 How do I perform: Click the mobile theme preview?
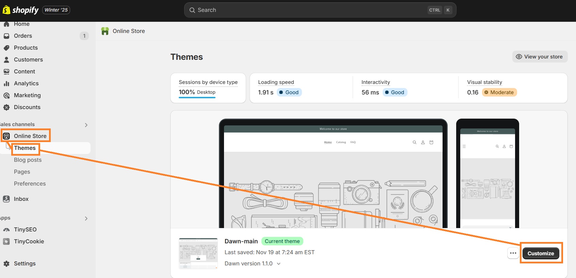487,174
